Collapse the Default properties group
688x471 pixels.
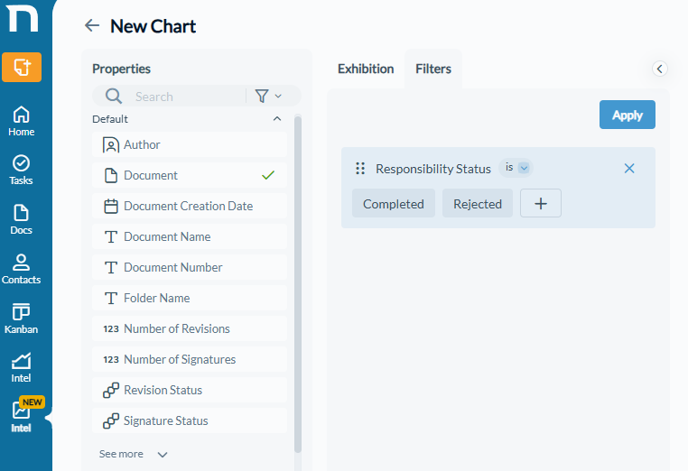click(x=277, y=119)
